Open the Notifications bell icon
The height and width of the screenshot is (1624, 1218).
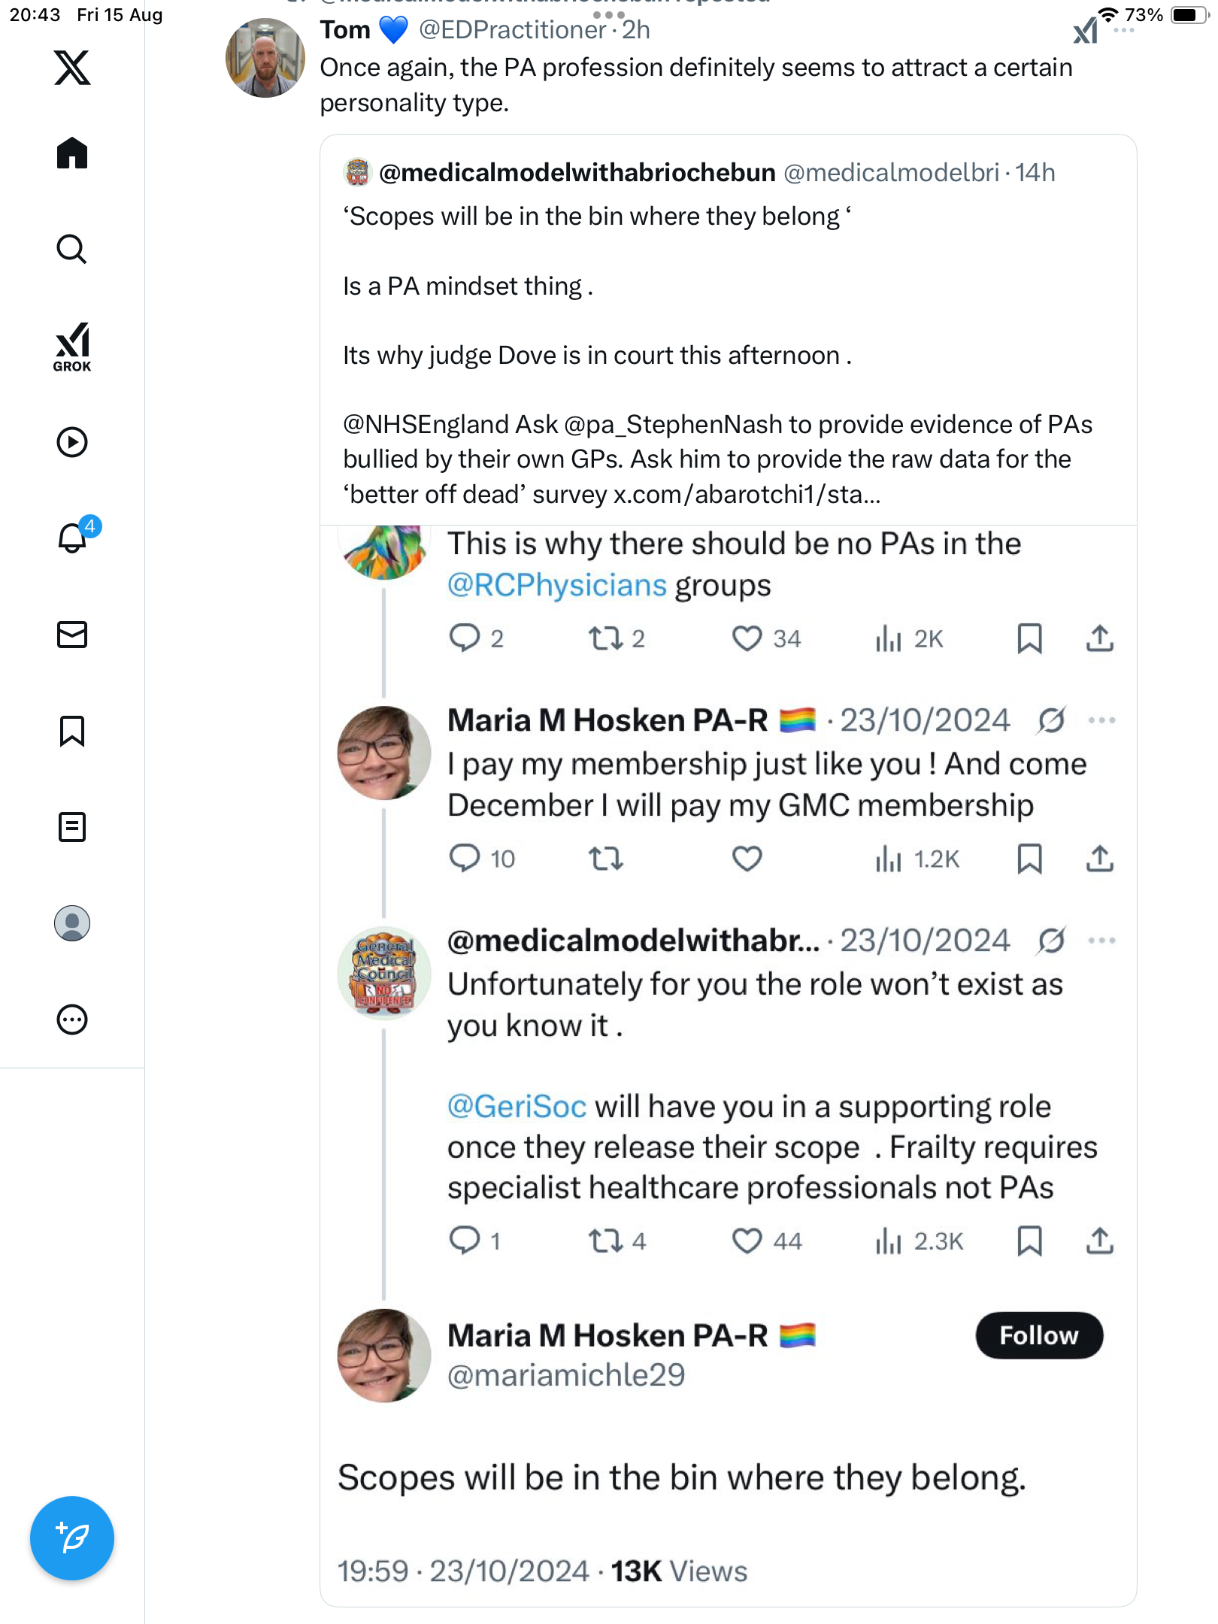click(x=72, y=538)
